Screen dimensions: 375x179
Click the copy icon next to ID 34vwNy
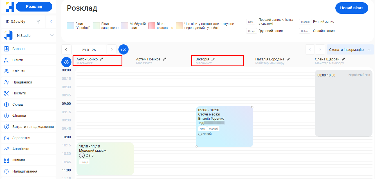pos(38,22)
